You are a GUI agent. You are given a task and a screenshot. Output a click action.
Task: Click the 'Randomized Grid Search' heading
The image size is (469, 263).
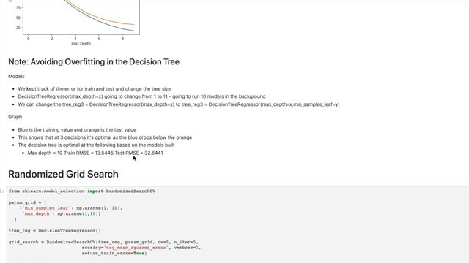click(63, 174)
